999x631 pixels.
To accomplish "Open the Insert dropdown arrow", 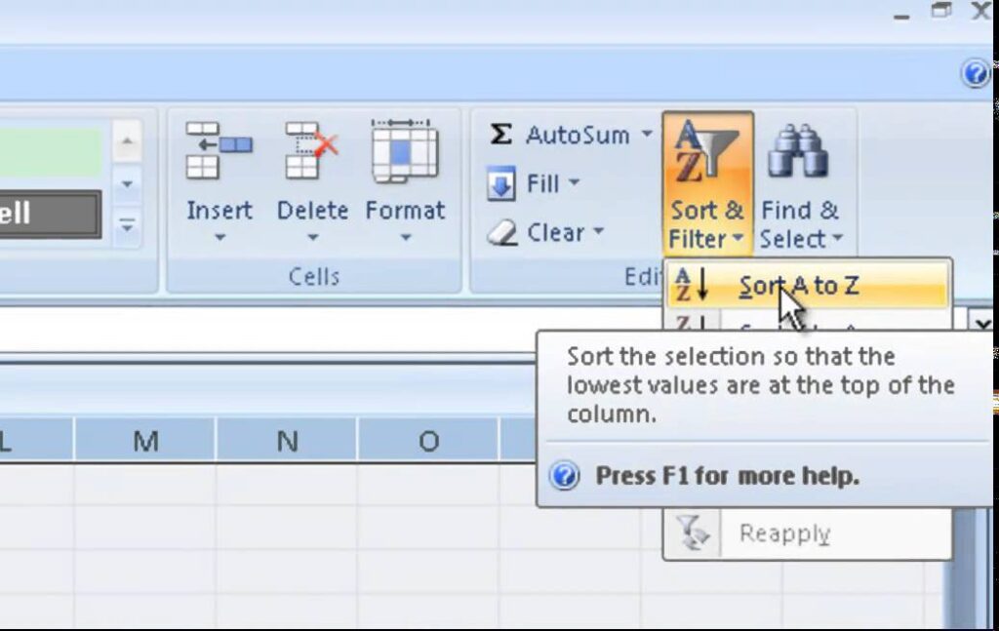I will click(220, 238).
